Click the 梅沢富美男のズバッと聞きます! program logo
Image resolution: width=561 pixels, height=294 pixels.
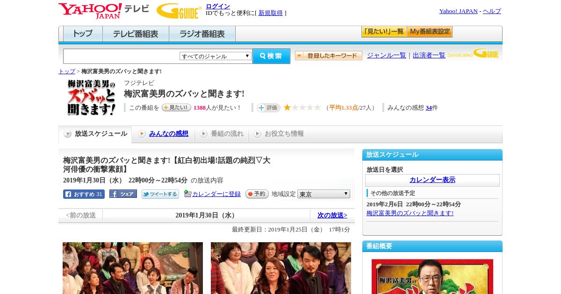click(91, 98)
